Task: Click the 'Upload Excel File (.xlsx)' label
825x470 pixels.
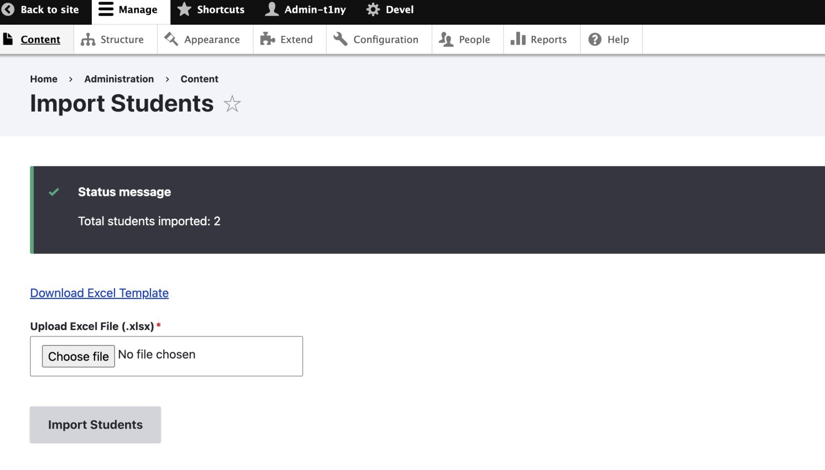Action: (92, 326)
